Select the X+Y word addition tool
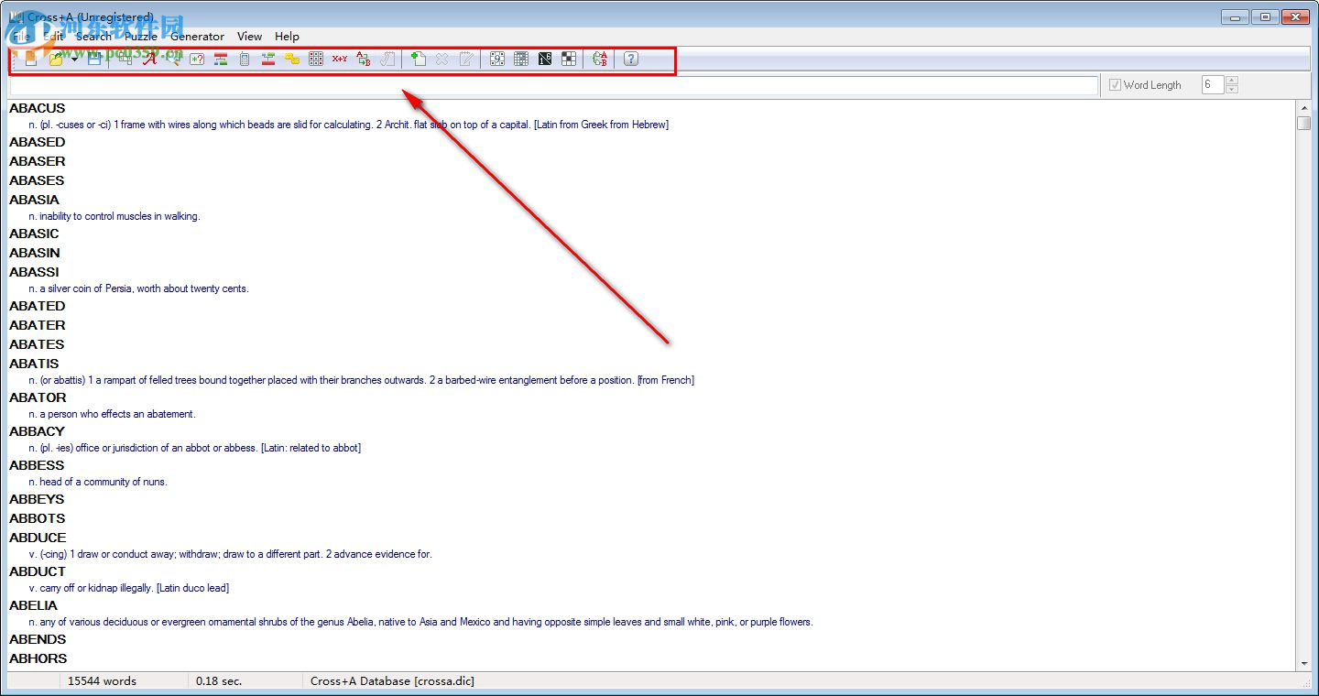1319x696 pixels. point(340,59)
